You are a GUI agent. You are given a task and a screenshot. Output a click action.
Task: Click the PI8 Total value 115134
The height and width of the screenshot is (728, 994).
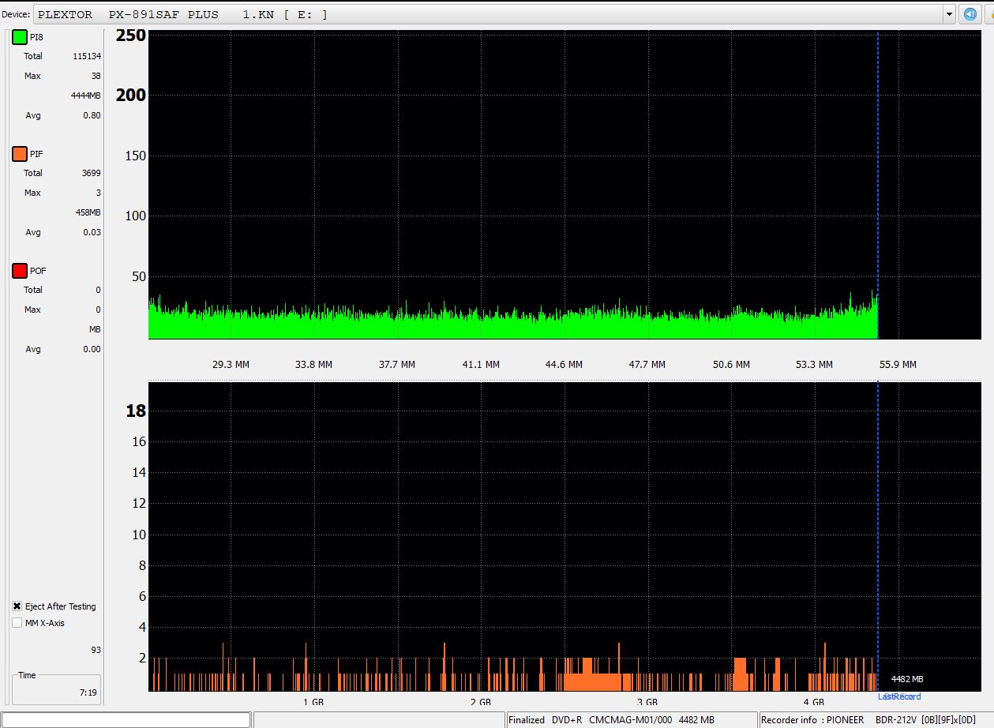pyautogui.click(x=86, y=56)
